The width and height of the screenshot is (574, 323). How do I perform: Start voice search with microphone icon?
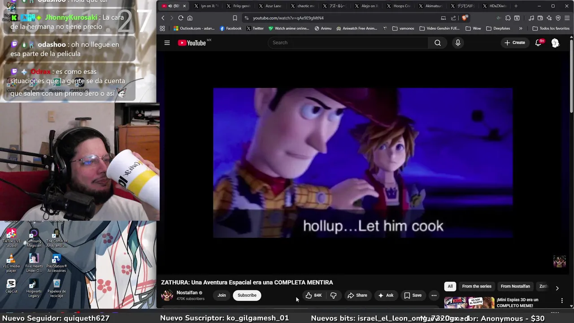[458, 43]
